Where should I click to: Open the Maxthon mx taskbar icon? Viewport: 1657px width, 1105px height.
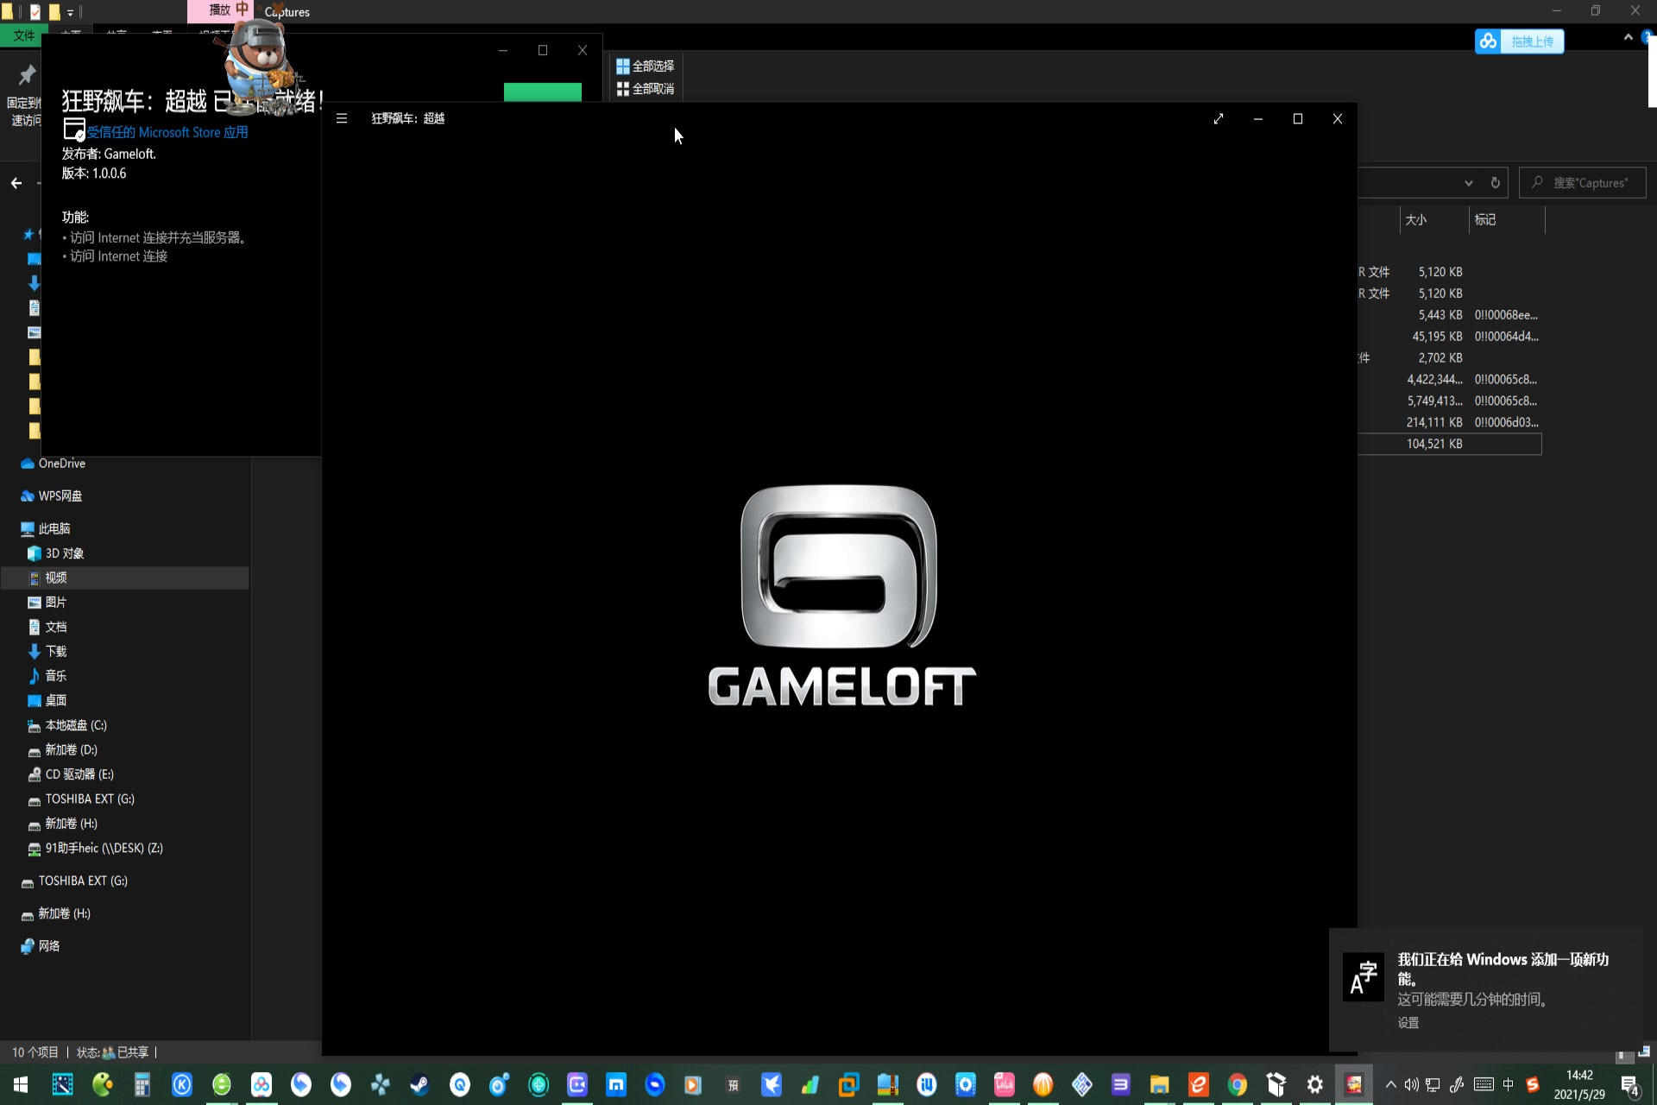point(616,1084)
